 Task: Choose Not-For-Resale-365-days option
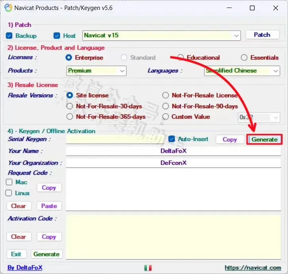tap(70, 117)
